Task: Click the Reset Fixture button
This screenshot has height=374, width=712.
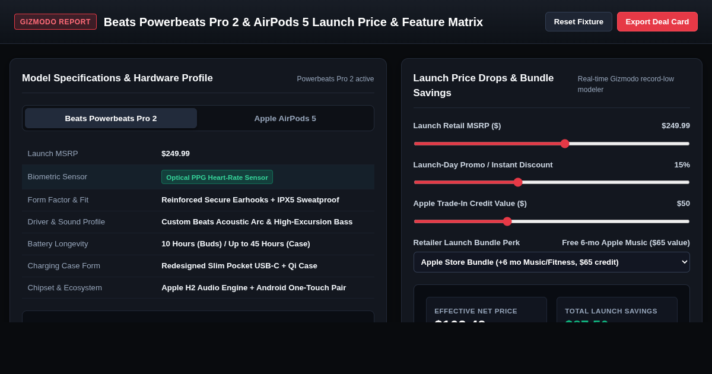Action: pyautogui.click(x=578, y=22)
